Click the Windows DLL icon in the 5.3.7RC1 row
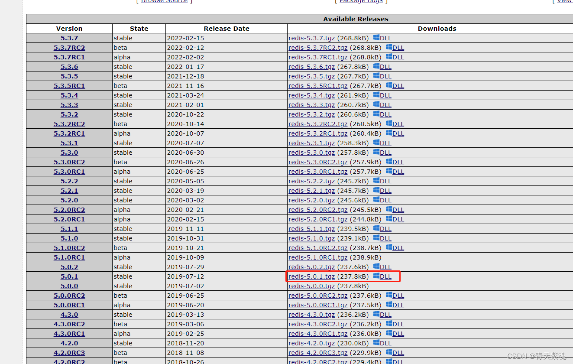573x364 pixels. point(389,57)
